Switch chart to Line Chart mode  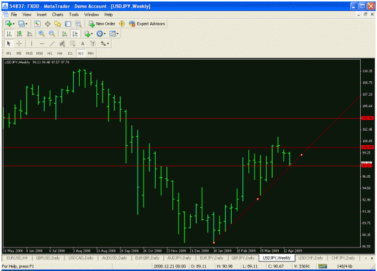pos(30,34)
